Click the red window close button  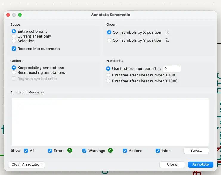coord(8,15)
